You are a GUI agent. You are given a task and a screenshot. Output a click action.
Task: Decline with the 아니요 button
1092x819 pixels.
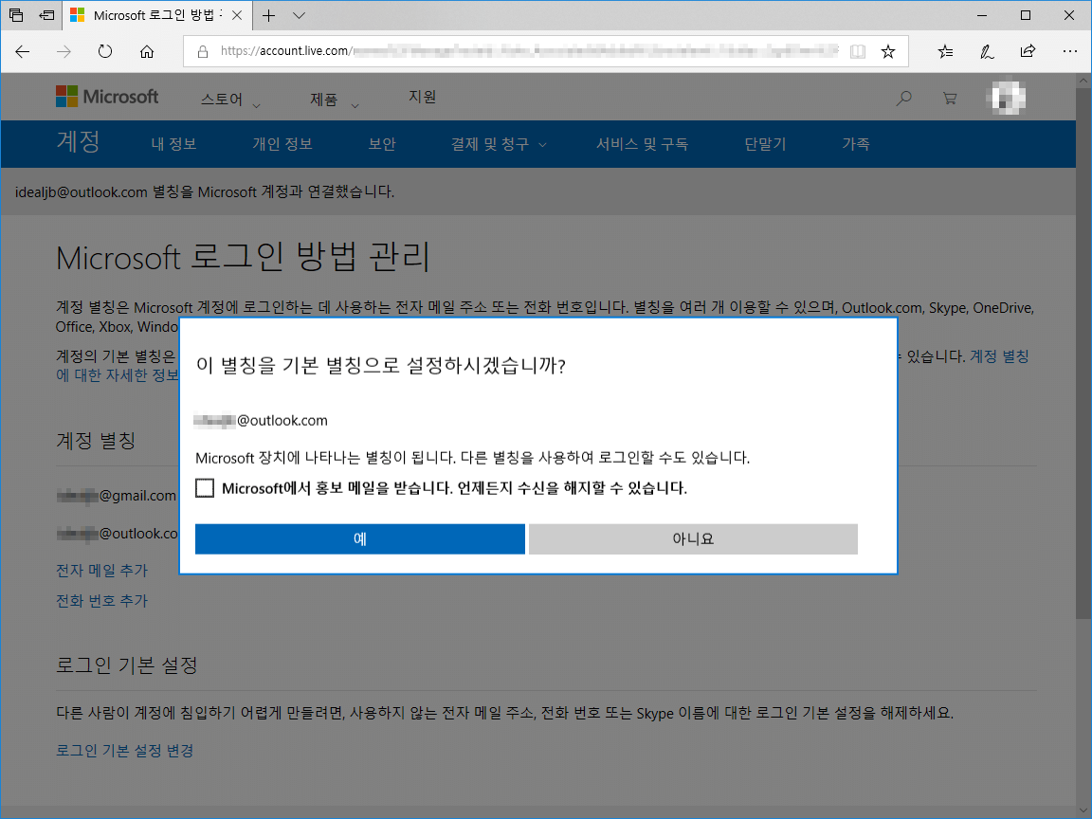(x=693, y=539)
